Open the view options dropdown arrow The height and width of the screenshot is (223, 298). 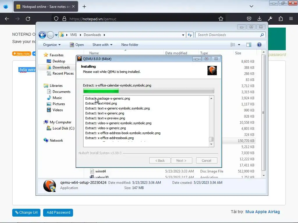[x=239, y=45]
